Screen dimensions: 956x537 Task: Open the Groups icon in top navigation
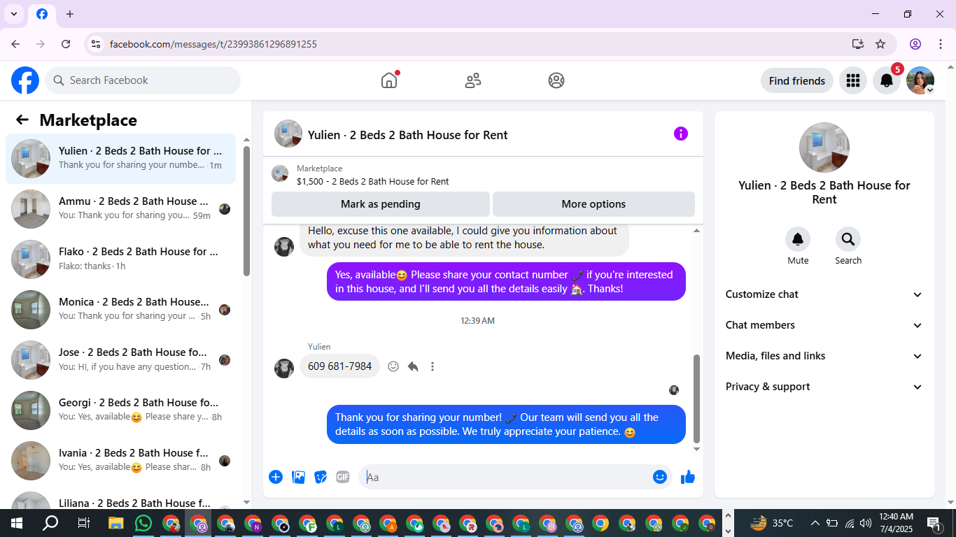coord(556,80)
